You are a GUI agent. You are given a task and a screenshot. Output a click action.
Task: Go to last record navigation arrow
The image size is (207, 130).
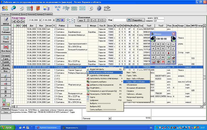[x=23, y=21]
